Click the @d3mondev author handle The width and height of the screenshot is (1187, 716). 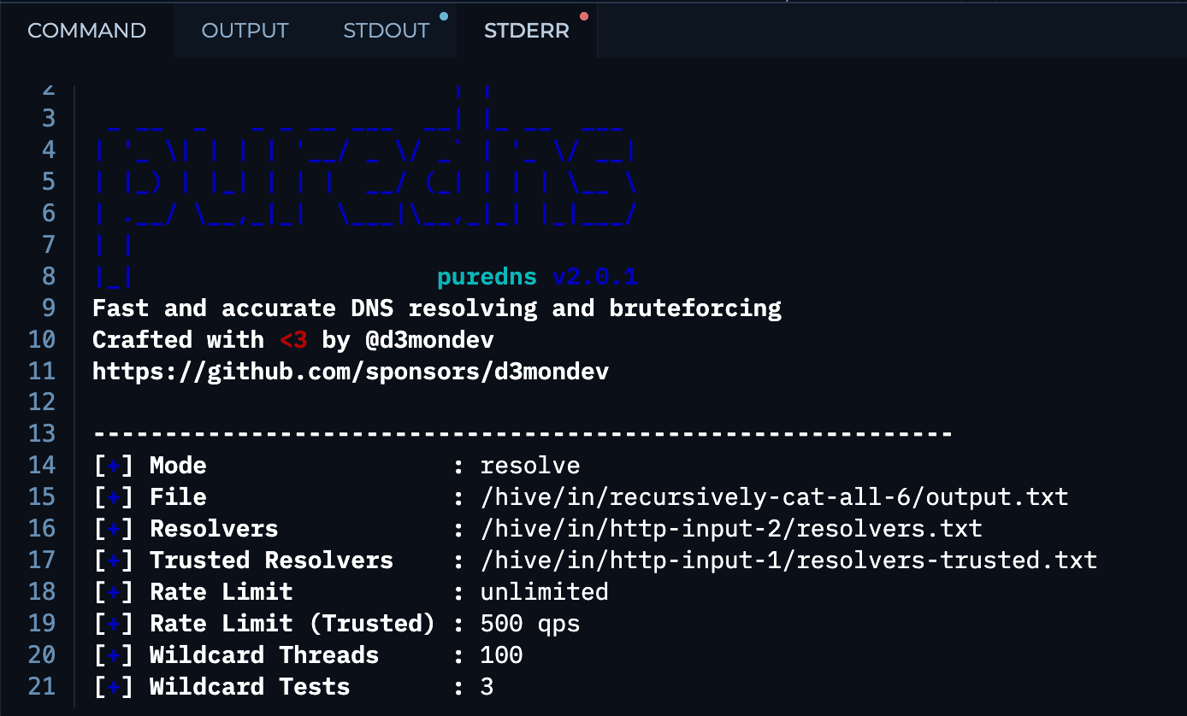429,340
